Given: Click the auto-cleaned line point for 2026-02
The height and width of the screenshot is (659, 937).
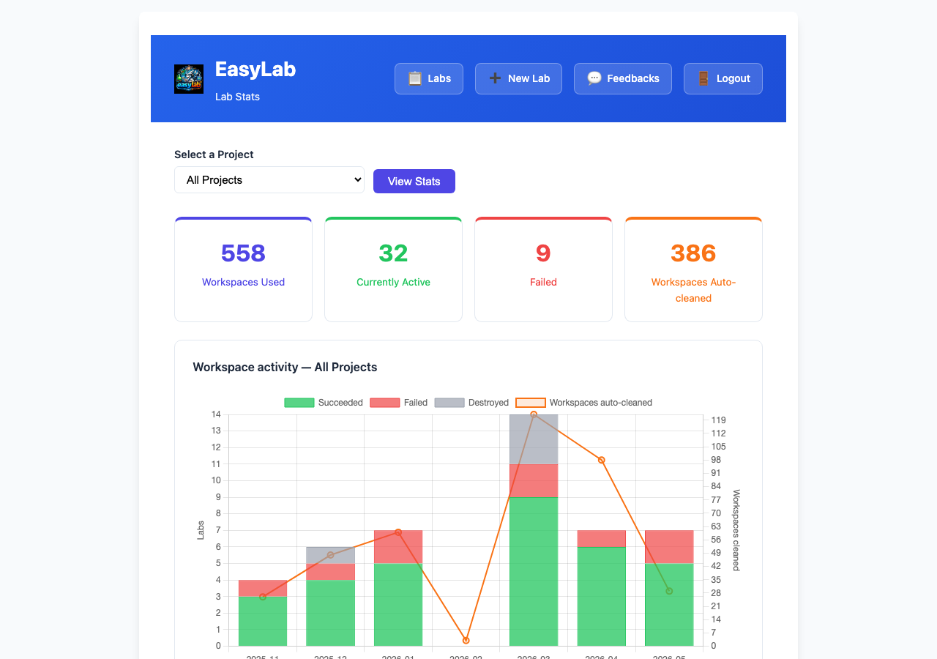Looking at the screenshot, I should (x=466, y=641).
